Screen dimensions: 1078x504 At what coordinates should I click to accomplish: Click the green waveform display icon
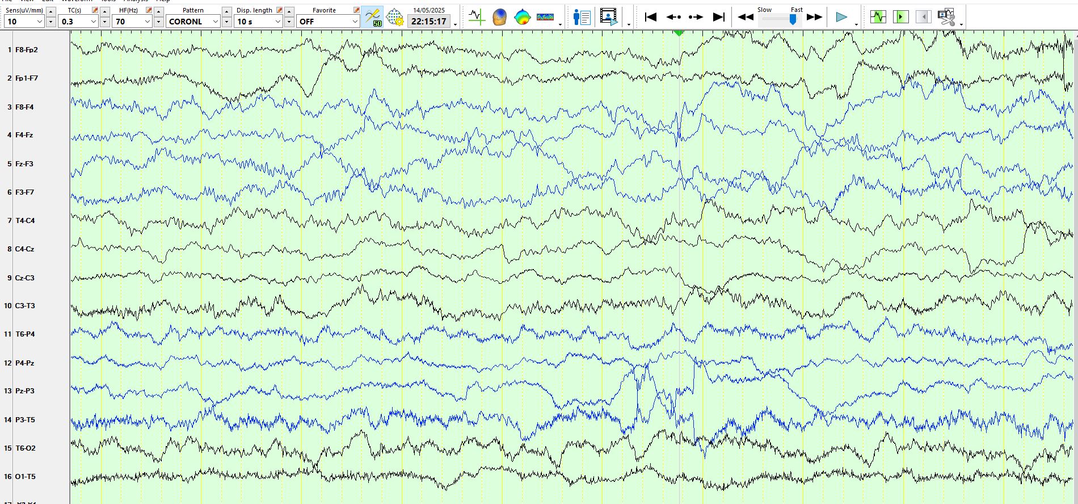tap(878, 17)
